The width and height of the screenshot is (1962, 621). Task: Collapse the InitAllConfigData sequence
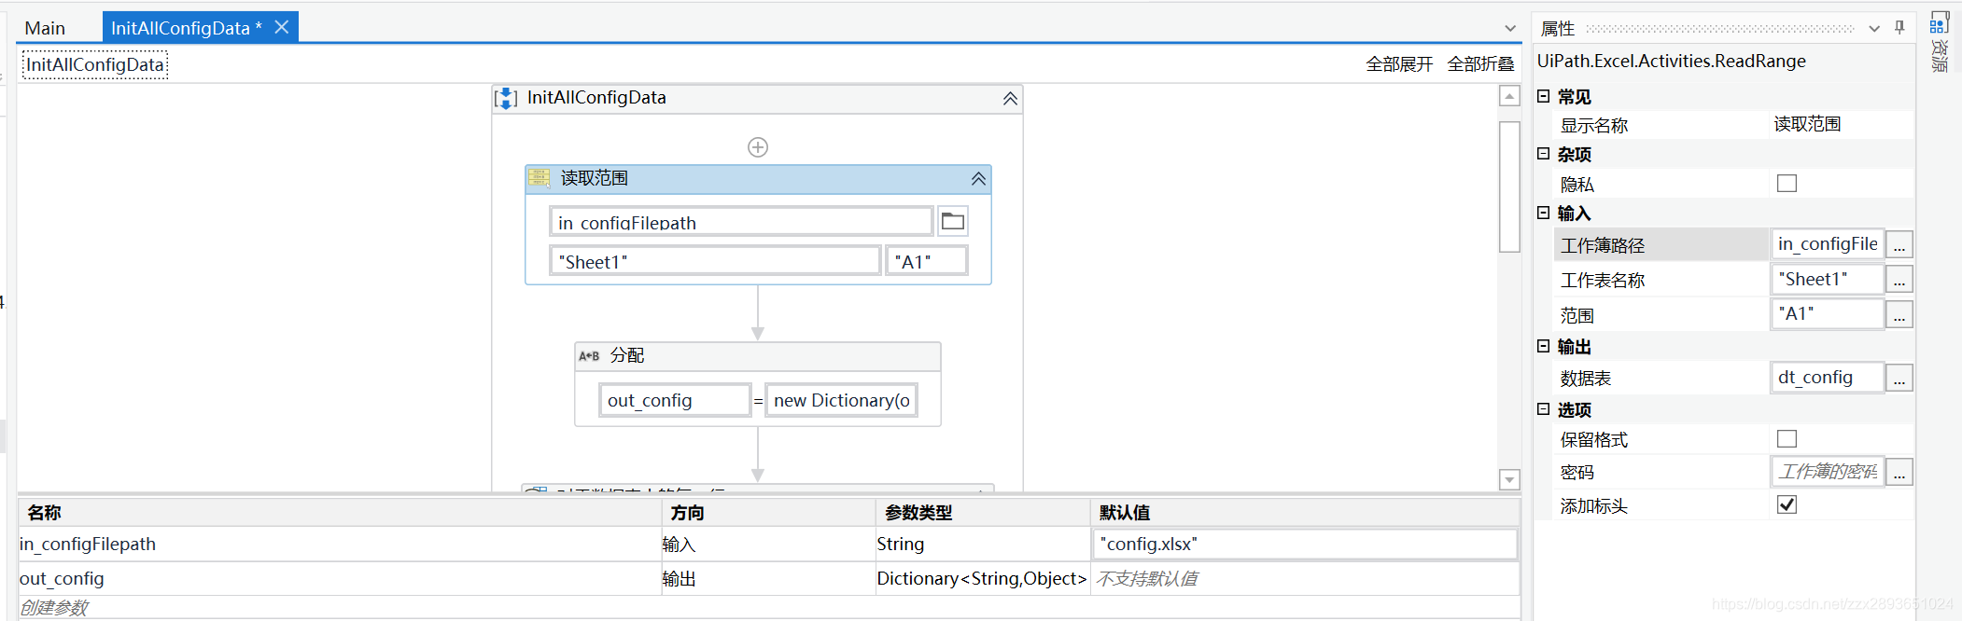1010,99
